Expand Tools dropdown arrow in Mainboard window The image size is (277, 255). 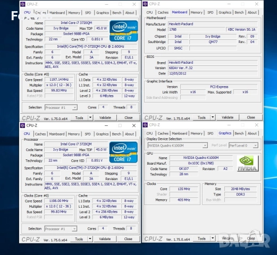(213, 117)
